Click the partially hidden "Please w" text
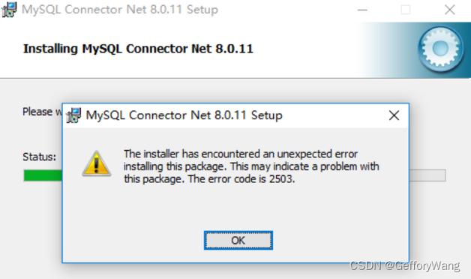 tap(42, 112)
